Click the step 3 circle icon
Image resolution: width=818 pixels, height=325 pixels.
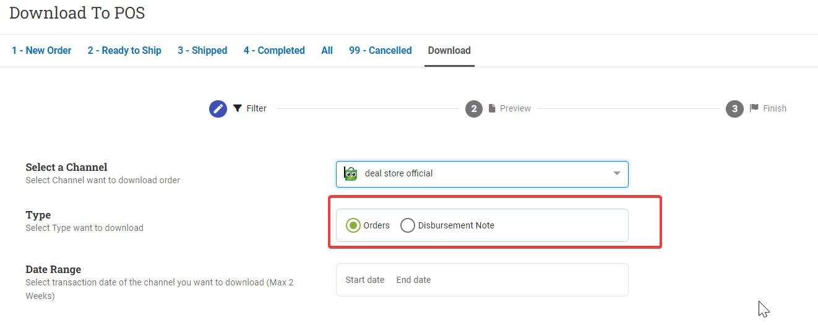tap(734, 109)
